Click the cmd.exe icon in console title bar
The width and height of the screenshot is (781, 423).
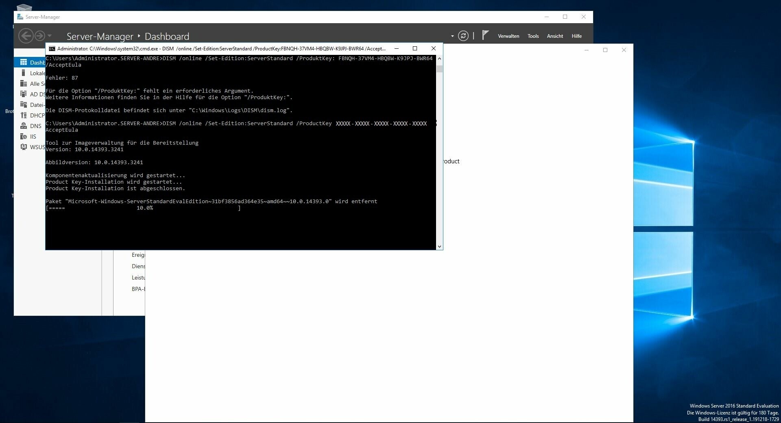[x=52, y=49]
